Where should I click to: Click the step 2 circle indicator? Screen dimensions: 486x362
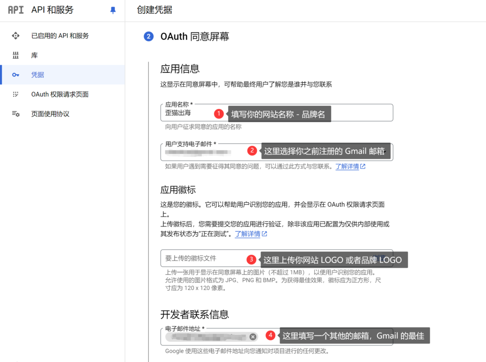pos(149,36)
